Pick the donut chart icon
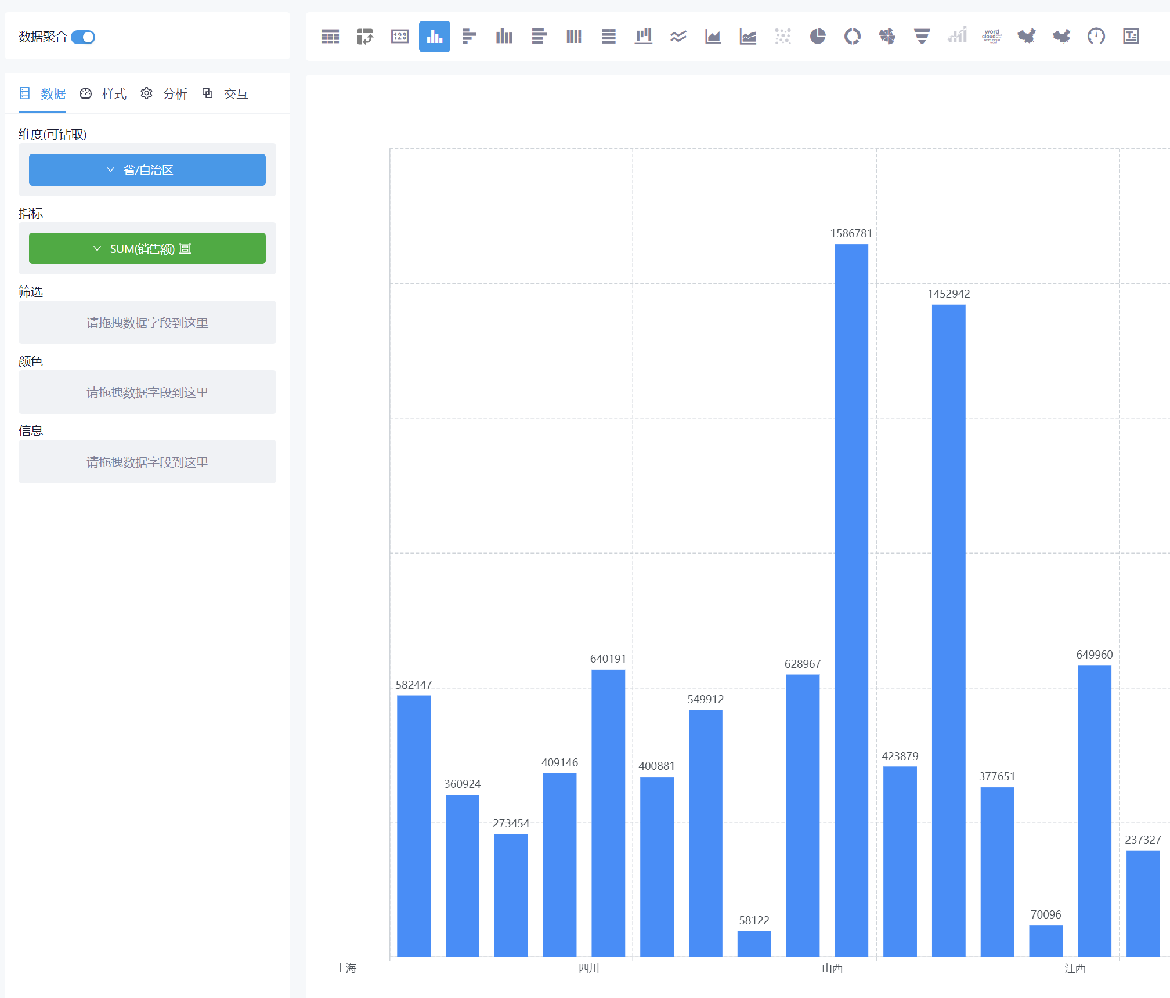This screenshot has width=1170, height=998. (x=853, y=37)
